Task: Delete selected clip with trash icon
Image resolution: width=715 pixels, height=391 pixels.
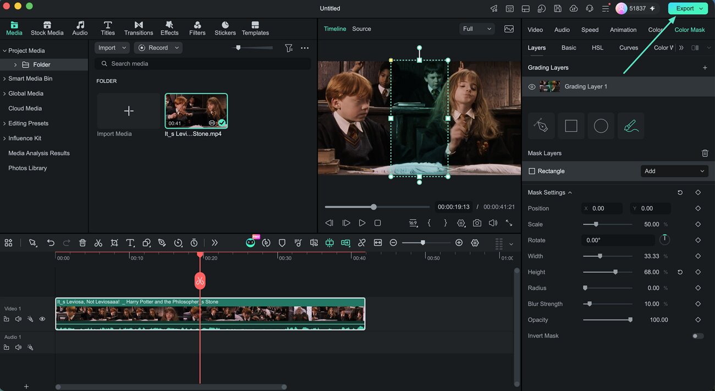Action: pos(82,243)
